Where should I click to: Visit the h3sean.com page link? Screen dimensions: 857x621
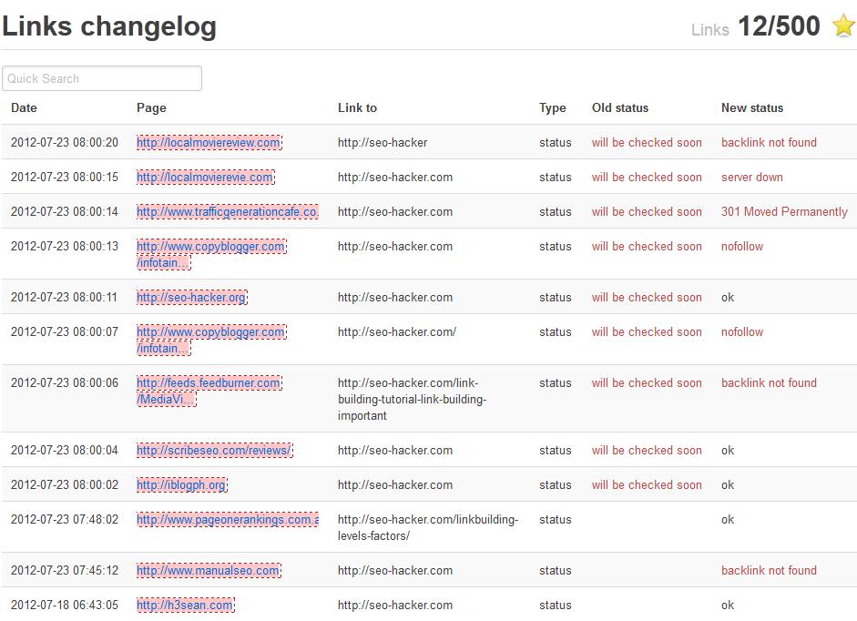coord(185,606)
